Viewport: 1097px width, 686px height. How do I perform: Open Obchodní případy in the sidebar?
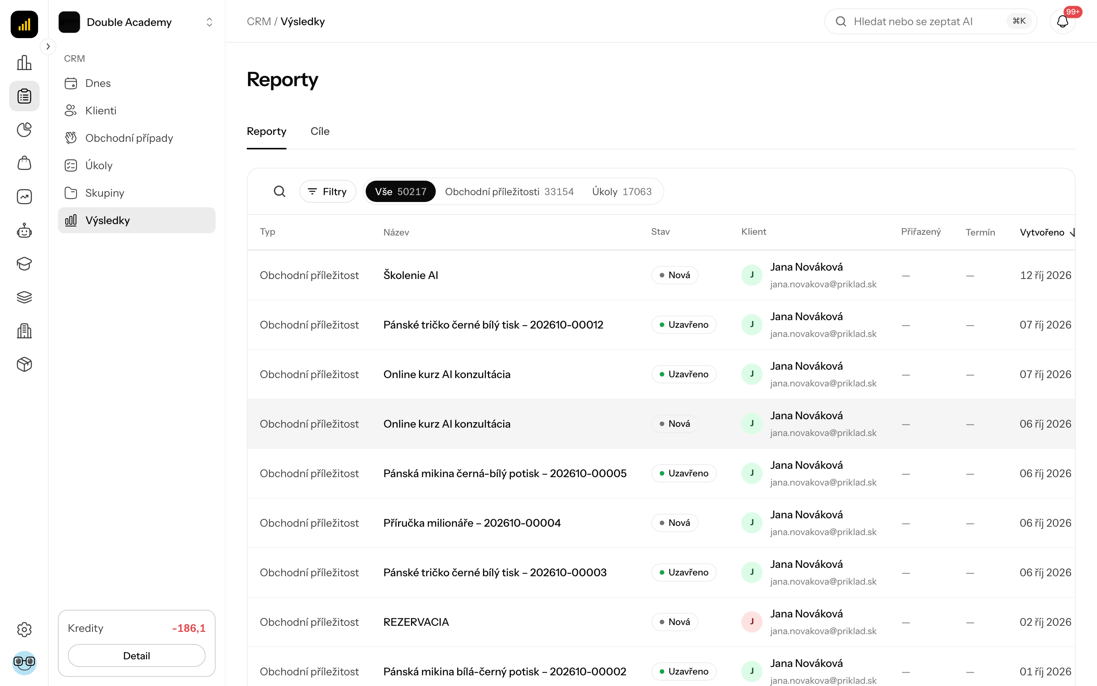tap(136, 138)
